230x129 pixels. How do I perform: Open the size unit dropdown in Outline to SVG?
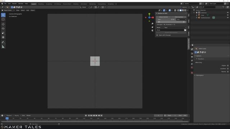(x=181, y=19)
